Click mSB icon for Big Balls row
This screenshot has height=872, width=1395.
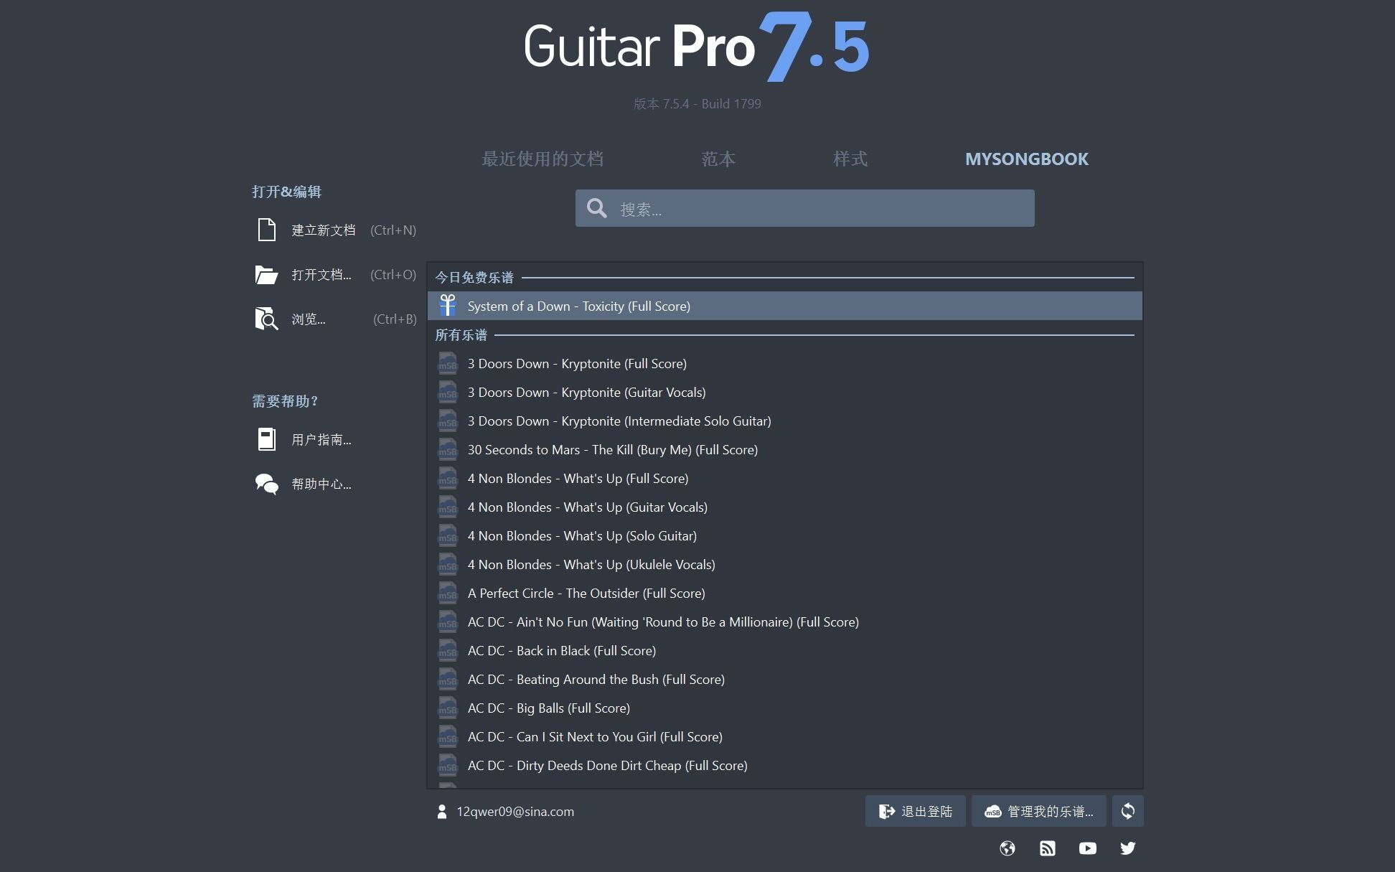point(448,708)
